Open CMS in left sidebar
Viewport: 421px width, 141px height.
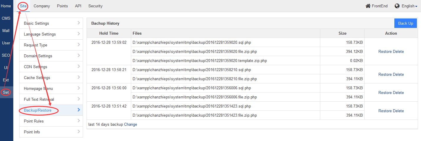pos(6,18)
